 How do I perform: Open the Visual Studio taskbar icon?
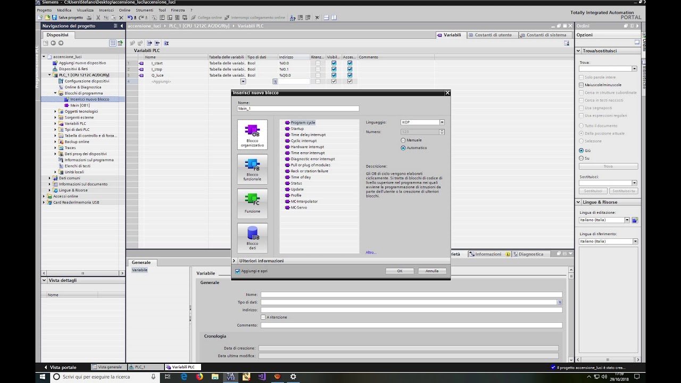click(x=261, y=377)
